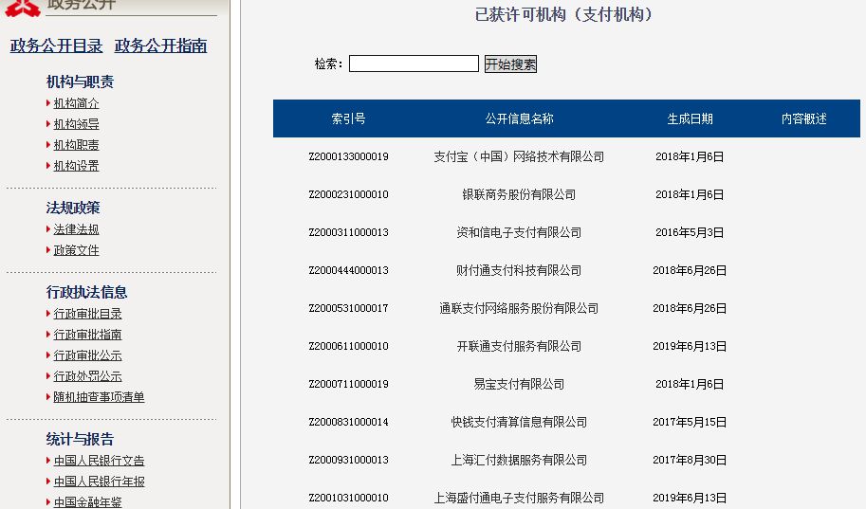Click date 2017年8月30日 in 上海汇付 row
The image size is (866, 509).
click(690, 460)
